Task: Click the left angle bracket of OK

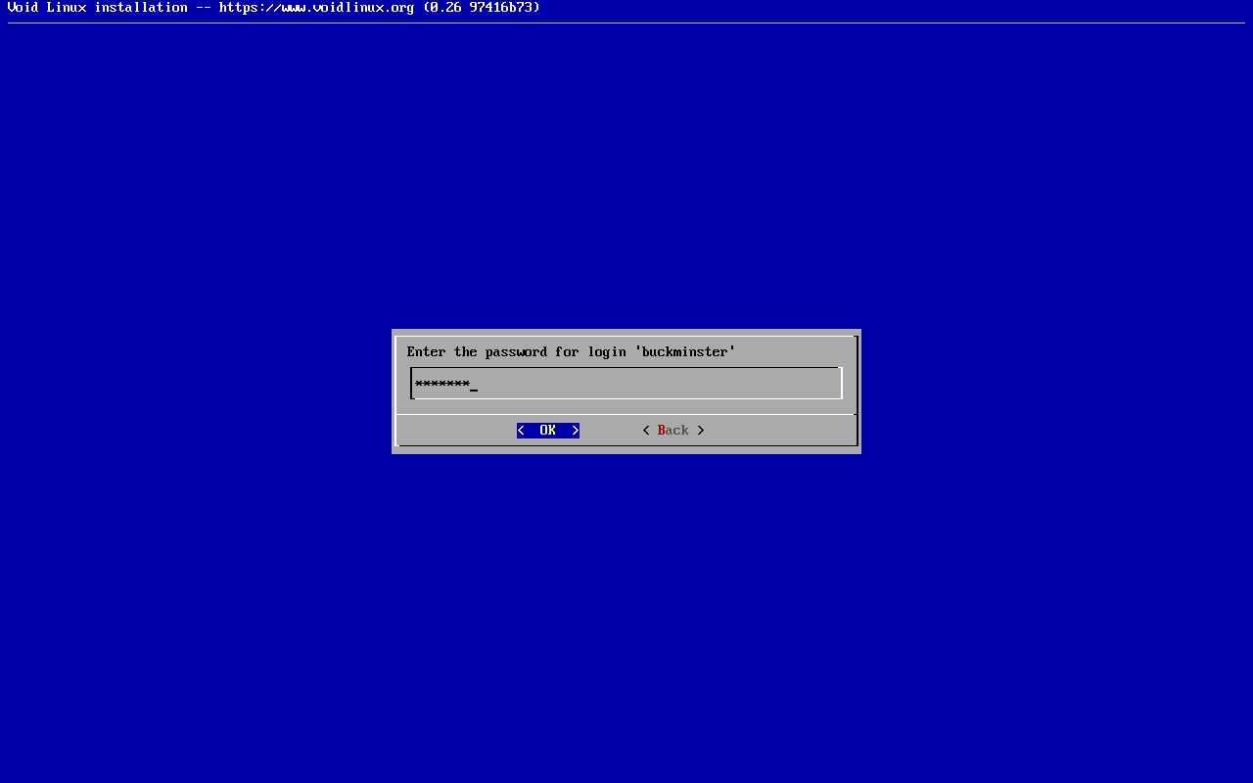Action: click(521, 431)
